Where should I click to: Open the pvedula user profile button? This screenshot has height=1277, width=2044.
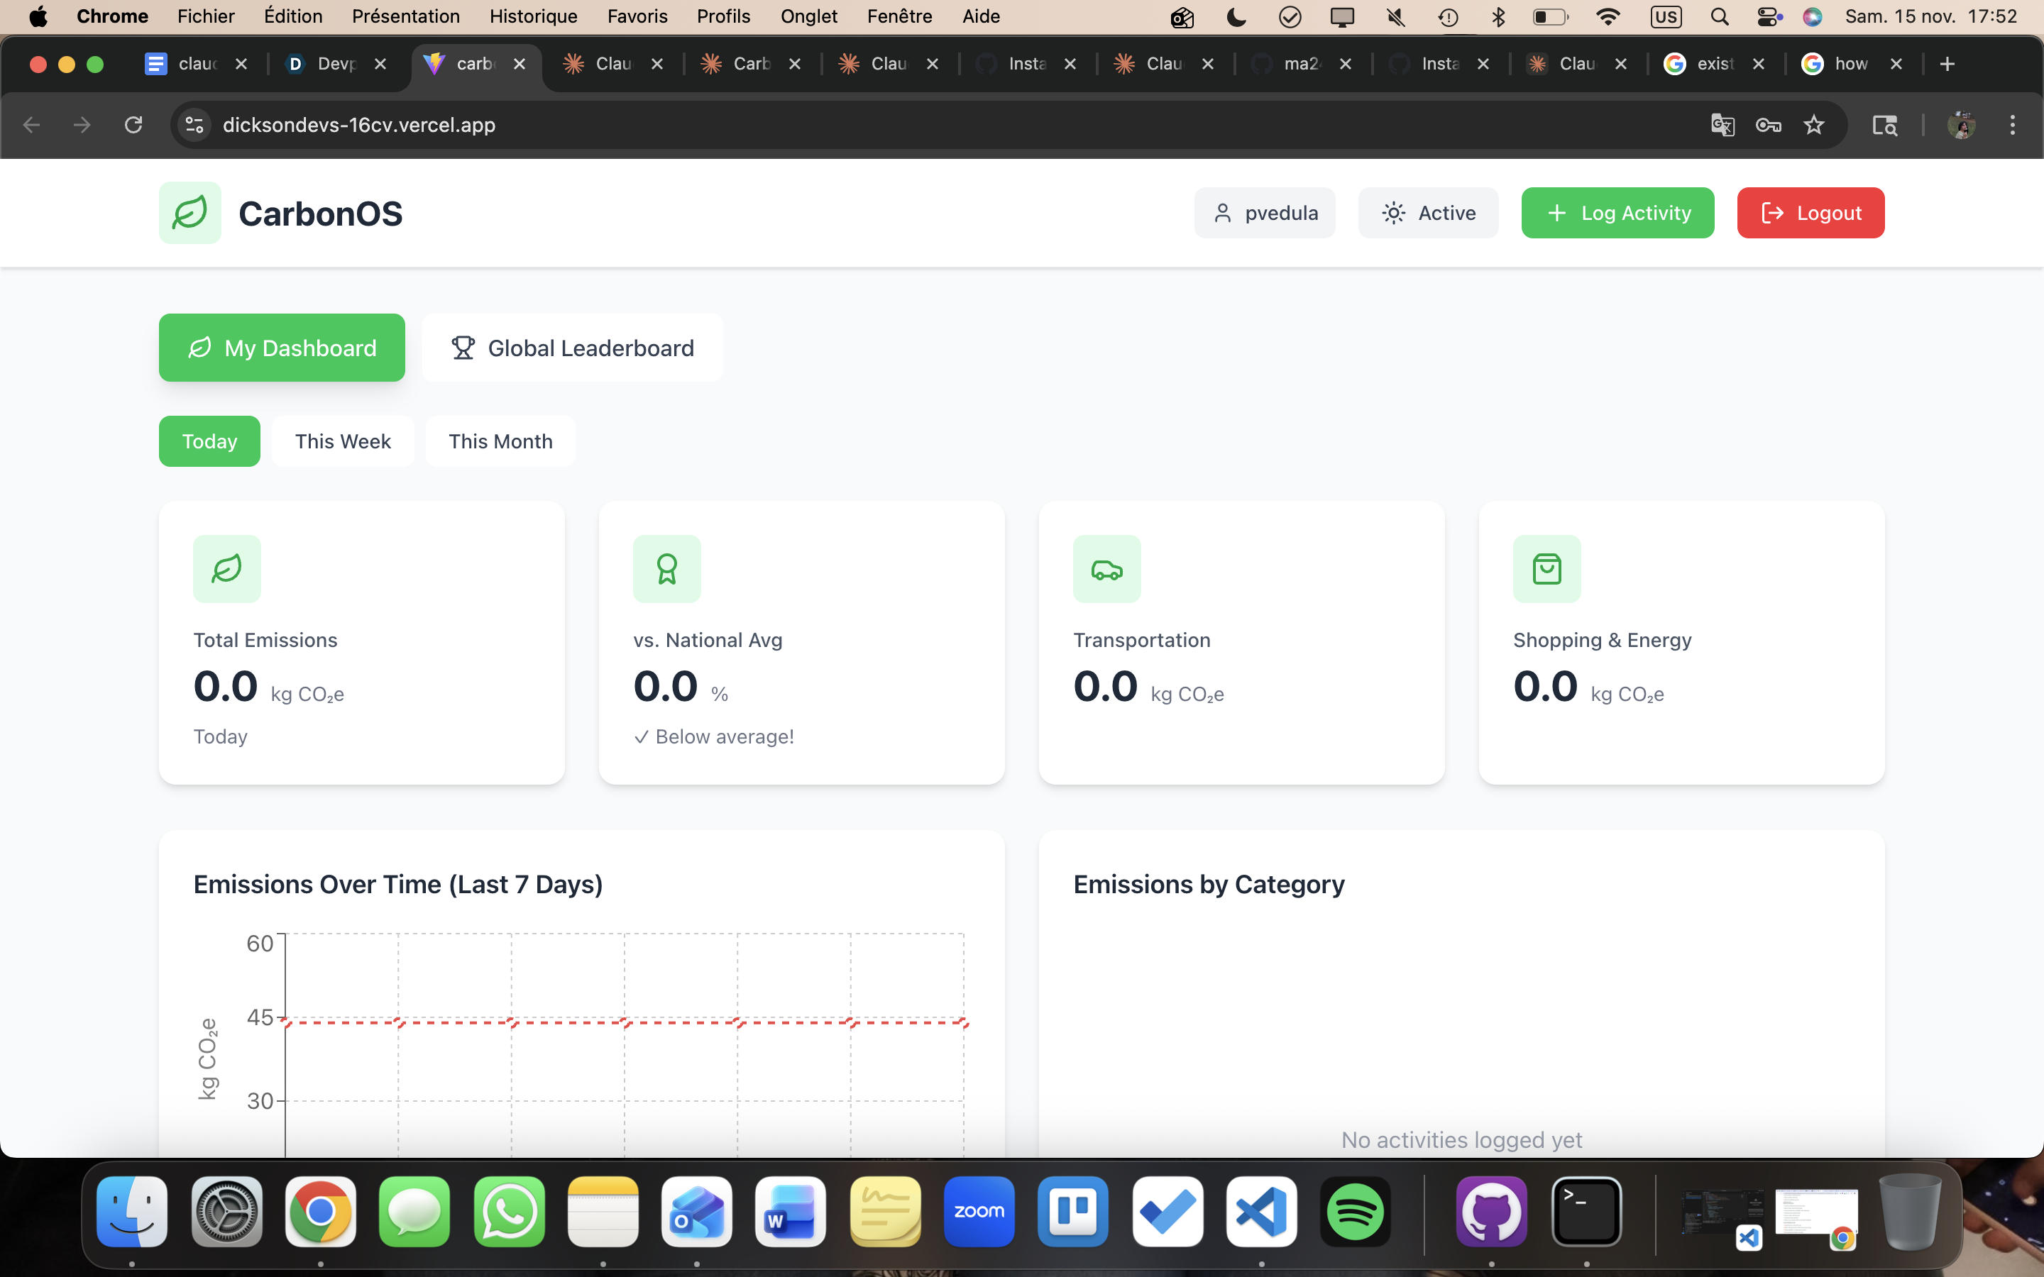click(1263, 213)
